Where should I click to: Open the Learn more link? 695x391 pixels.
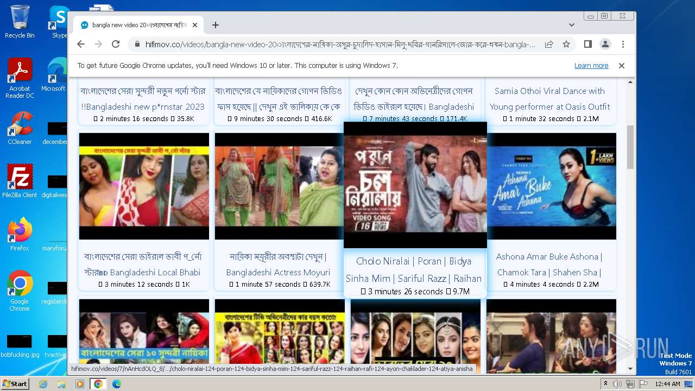click(591, 65)
